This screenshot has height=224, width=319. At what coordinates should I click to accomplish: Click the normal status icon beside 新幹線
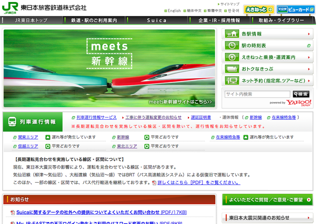pos(147,137)
